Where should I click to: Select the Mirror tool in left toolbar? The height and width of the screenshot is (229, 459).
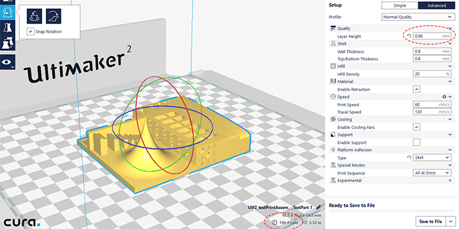coord(7,29)
